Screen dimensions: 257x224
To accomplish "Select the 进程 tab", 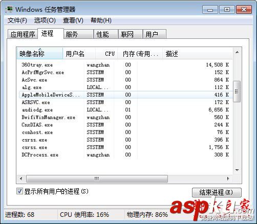I will coord(51,33).
